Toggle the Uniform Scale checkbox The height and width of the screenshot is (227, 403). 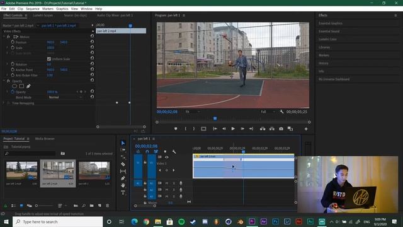pyautogui.click(x=49, y=59)
